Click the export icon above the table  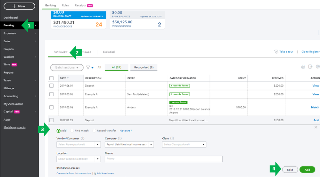[310, 67]
